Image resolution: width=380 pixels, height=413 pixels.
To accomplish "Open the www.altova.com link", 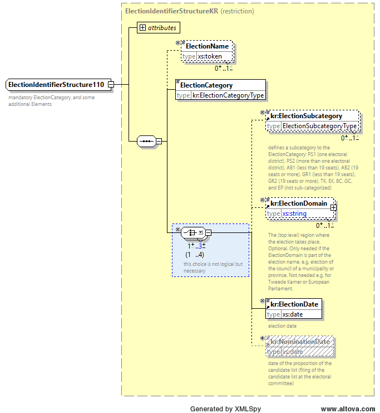I will coord(348,409).
